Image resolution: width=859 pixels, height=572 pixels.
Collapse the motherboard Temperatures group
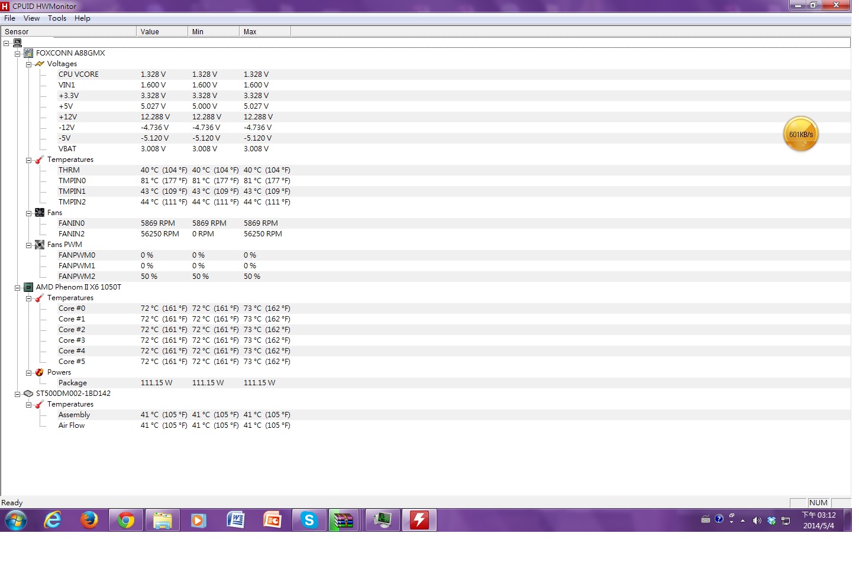click(28, 160)
